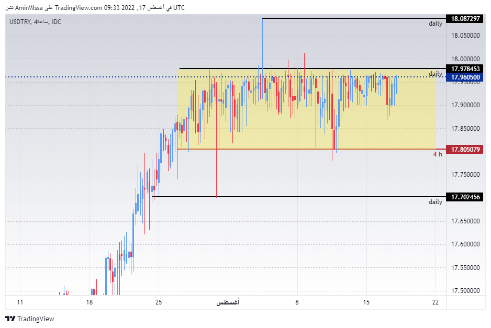491x328 pixels.
Task: Click the USDTRY symbol label
Action: tap(20, 22)
